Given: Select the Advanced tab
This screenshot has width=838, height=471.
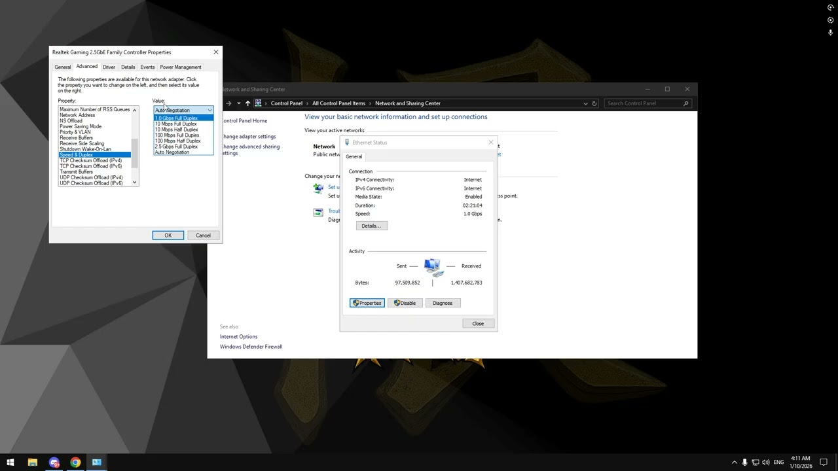Looking at the screenshot, I should [86, 67].
